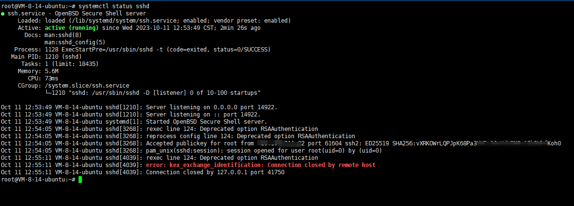
Task: Click the 'man:sshd(8)' docs reference
Action: click(63, 35)
